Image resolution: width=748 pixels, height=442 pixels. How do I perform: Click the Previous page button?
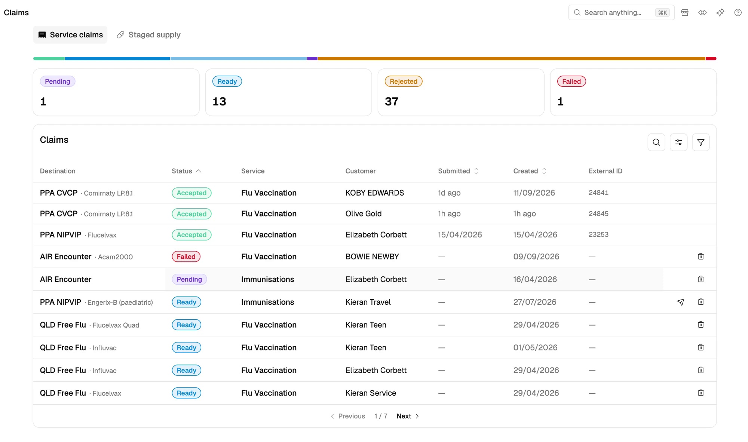(x=347, y=416)
